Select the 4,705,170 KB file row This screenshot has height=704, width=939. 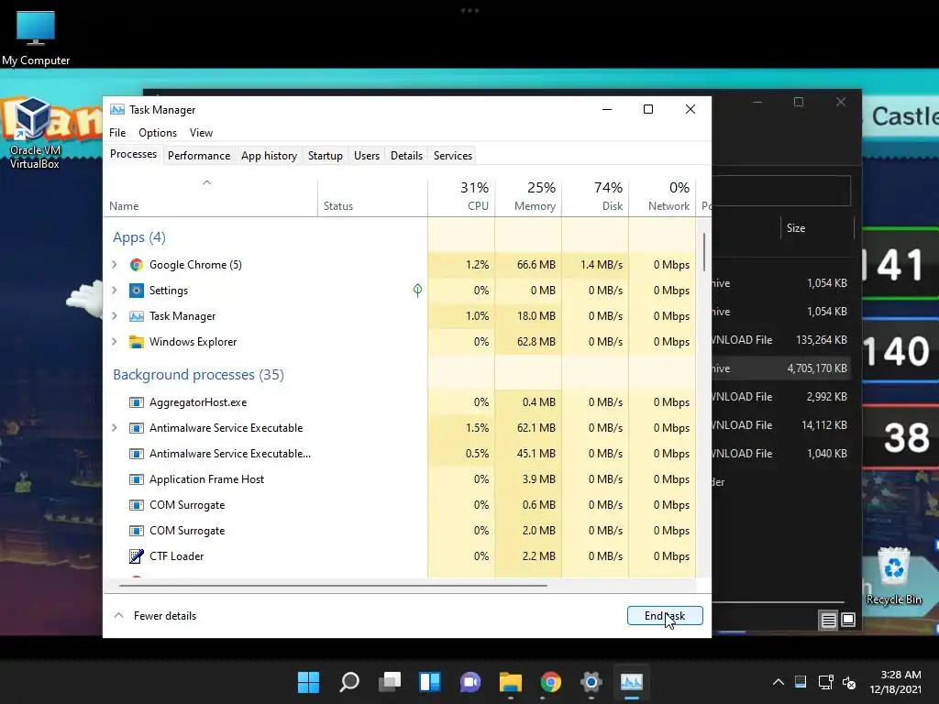pyautogui.click(x=781, y=368)
